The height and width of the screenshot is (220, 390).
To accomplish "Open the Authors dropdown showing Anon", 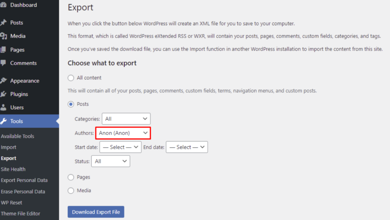I will pyautogui.click(x=123, y=133).
